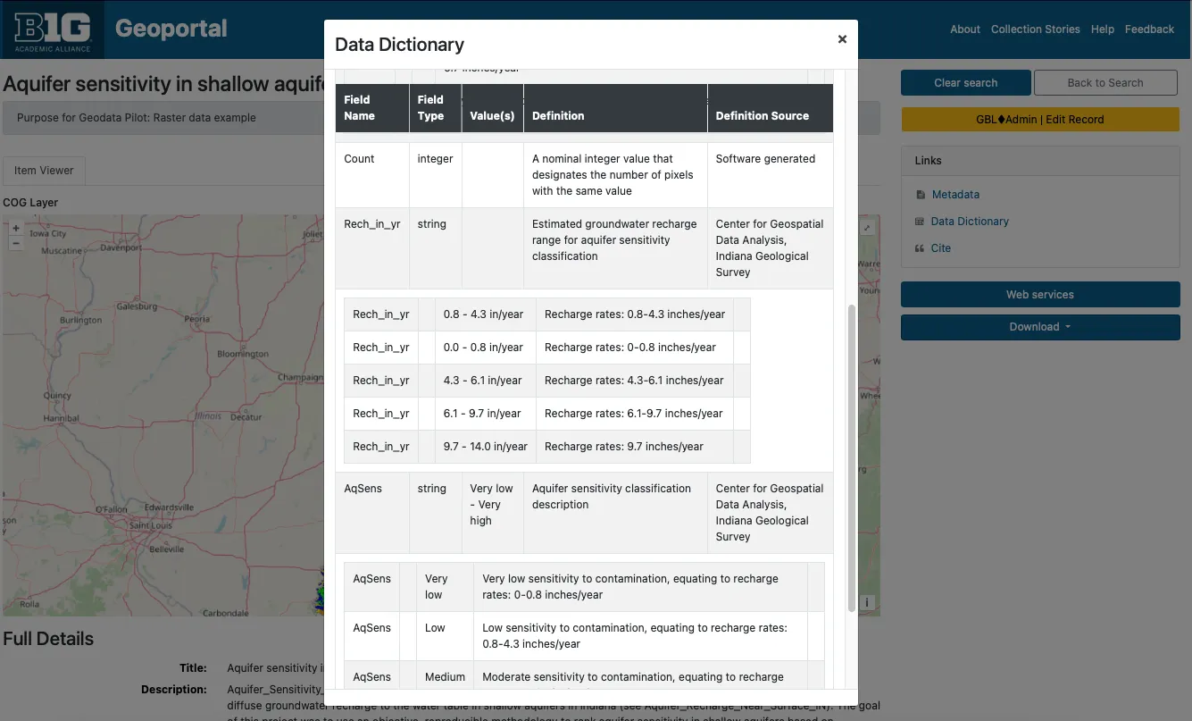
Task: Close the Data Dictionary modal
Action: (x=841, y=39)
